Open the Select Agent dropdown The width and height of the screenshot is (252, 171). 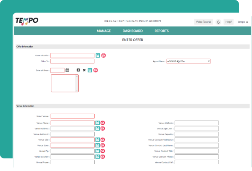click(188, 61)
